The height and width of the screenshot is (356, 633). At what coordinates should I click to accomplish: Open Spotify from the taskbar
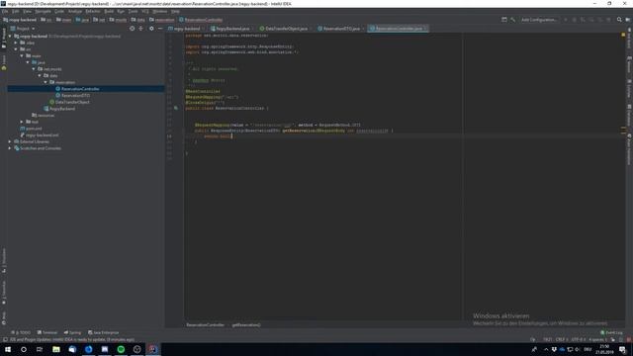[121, 349]
